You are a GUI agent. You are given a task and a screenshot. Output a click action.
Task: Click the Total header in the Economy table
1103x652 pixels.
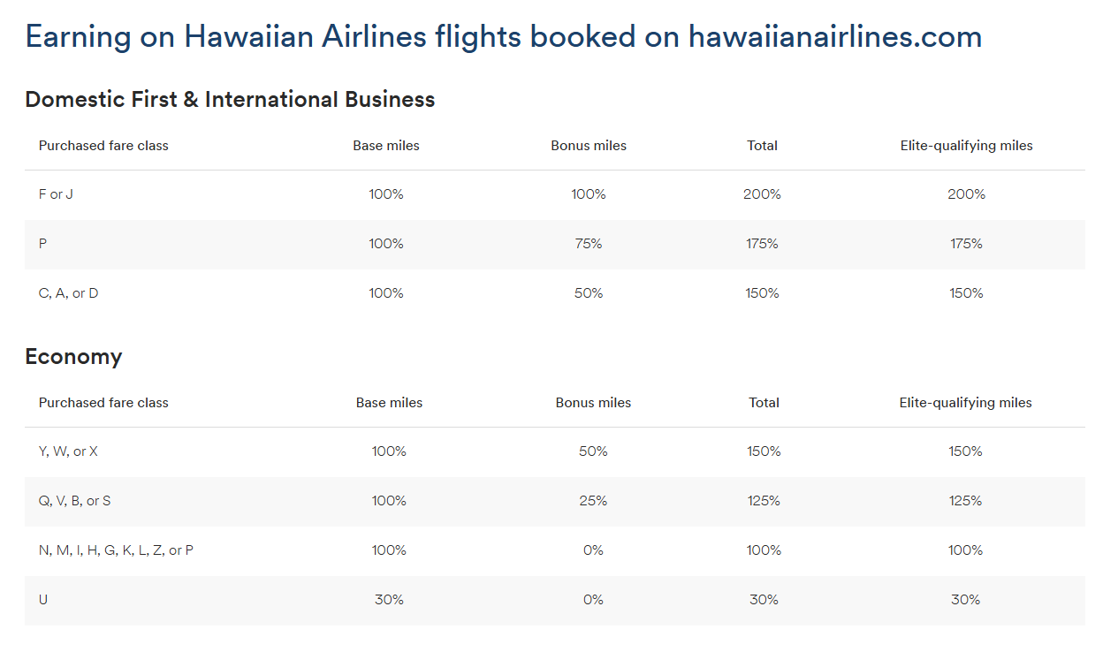[764, 403]
